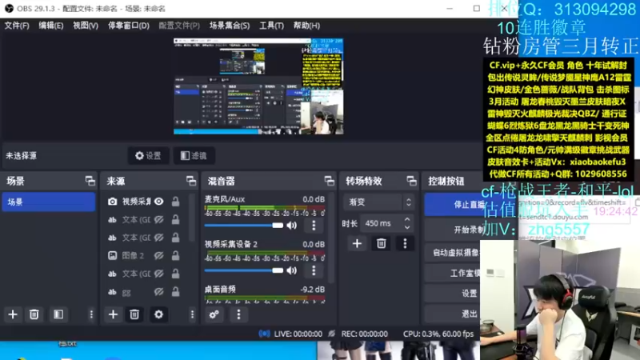Adjust 视频采集设备 2 volume slider

coord(244,270)
